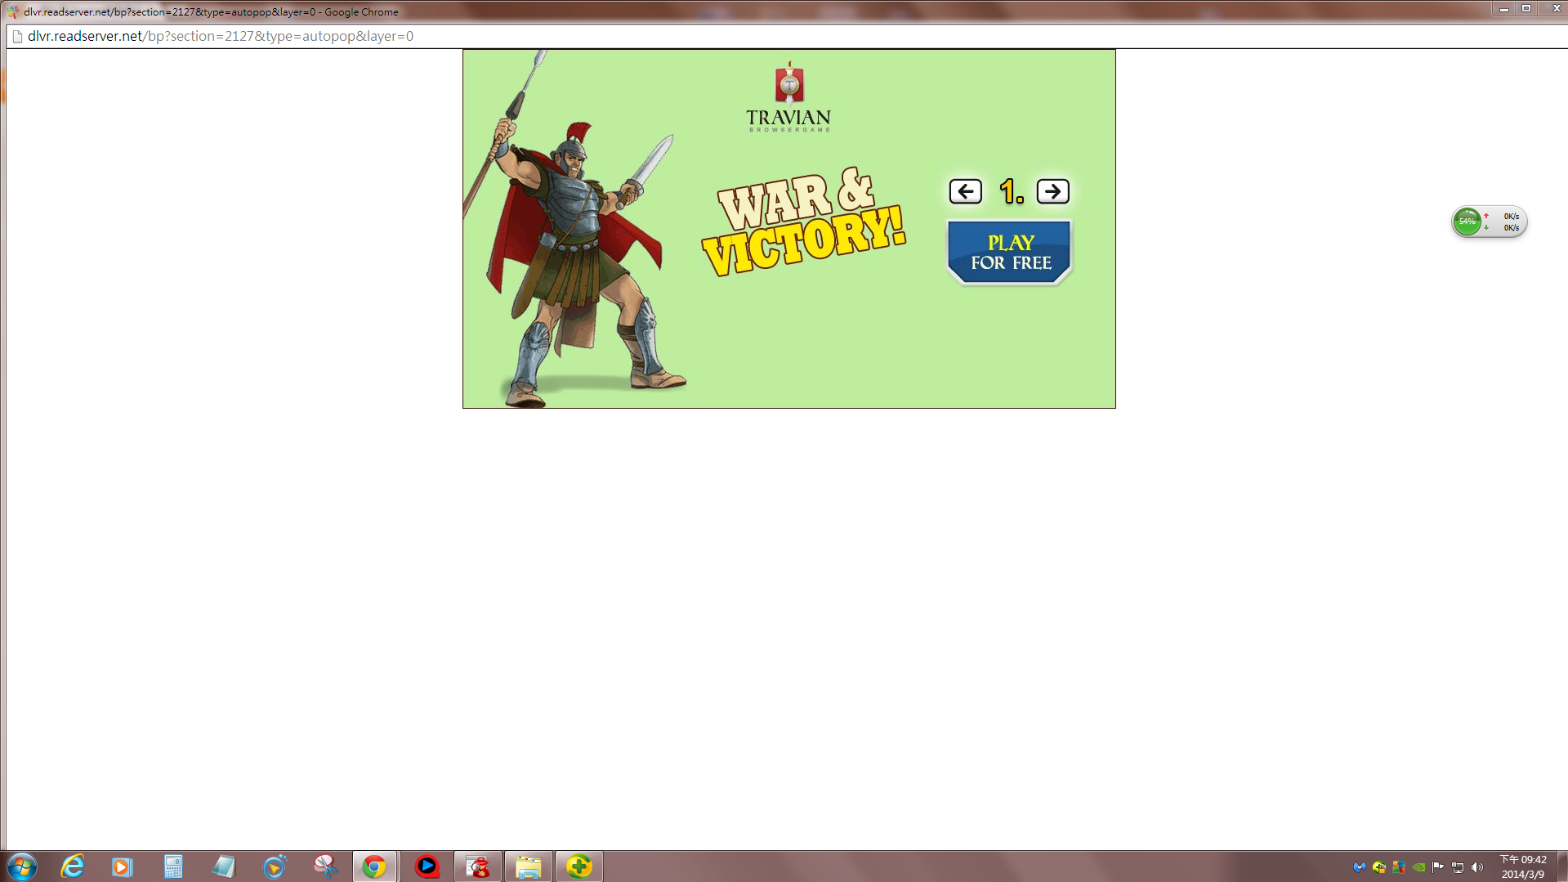1568x882 pixels.
Task: Open Windows Media Player from the taskbar
Action: tap(123, 866)
